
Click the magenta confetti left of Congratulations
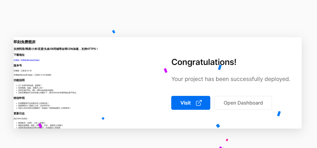(166, 71)
